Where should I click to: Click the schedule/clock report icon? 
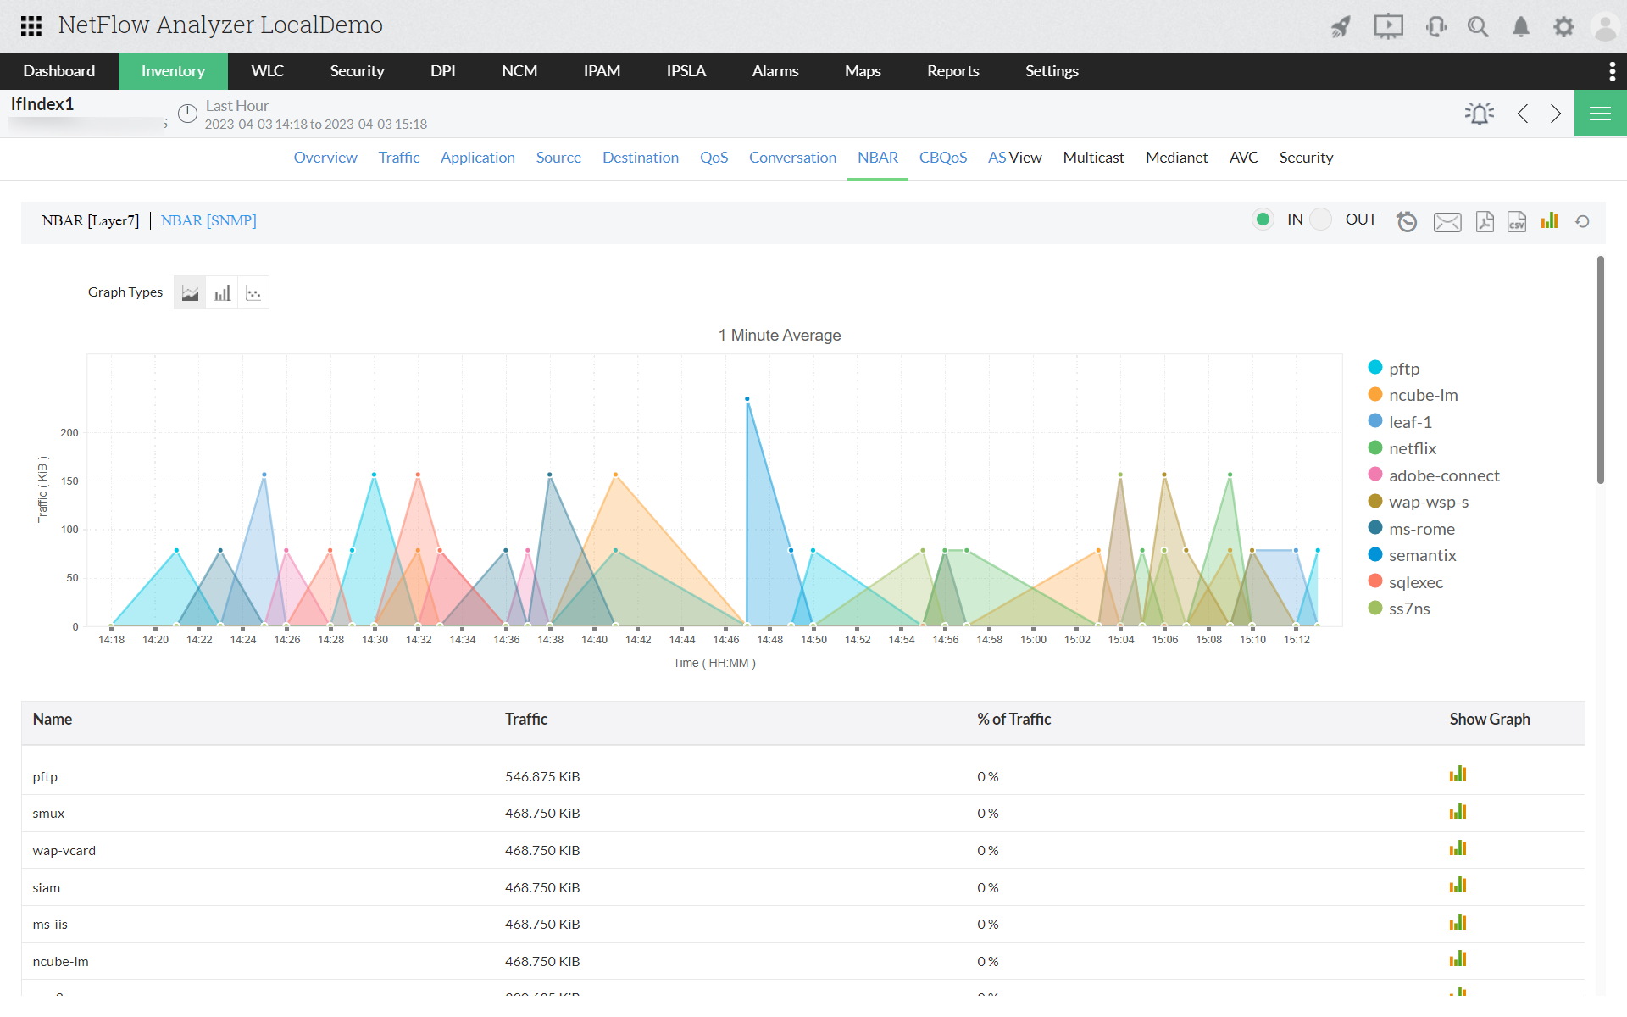1406,221
